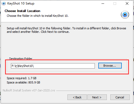Click the 'Space available: 805.9 GB' text
134x104 pixels.
pyautogui.click(x=23, y=82)
